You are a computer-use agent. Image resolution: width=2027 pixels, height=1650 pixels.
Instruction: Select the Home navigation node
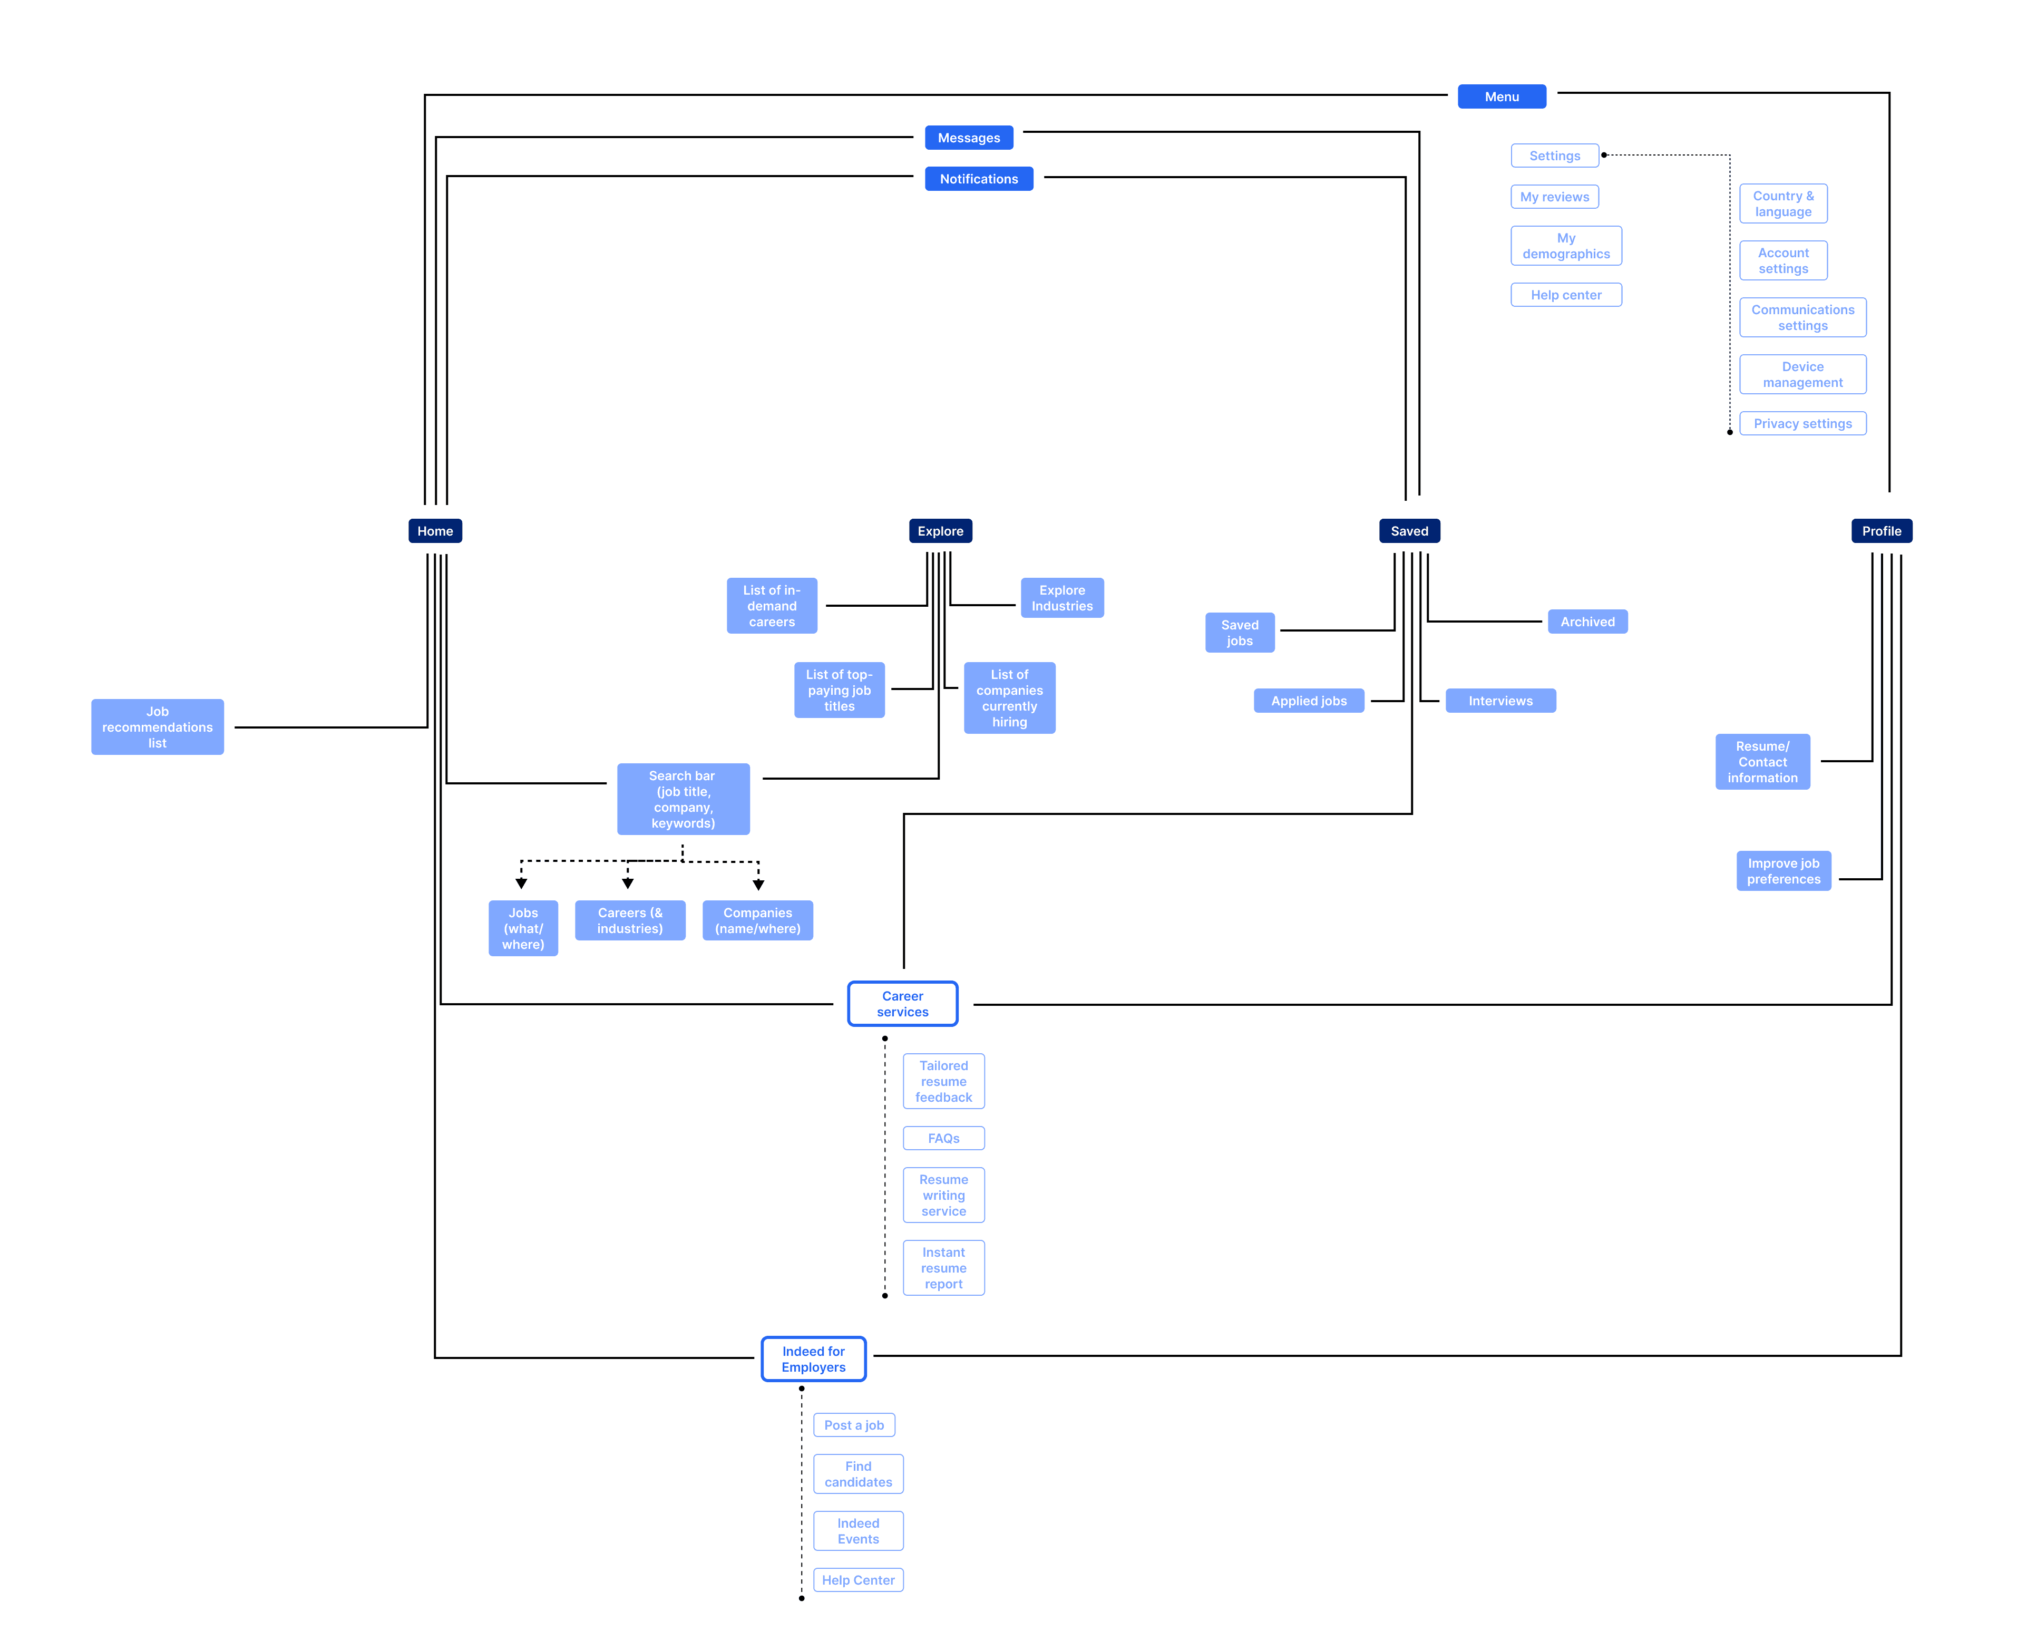coord(434,530)
